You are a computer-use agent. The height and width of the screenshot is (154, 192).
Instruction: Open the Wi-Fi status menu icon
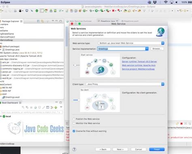click(x=166, y=2)
